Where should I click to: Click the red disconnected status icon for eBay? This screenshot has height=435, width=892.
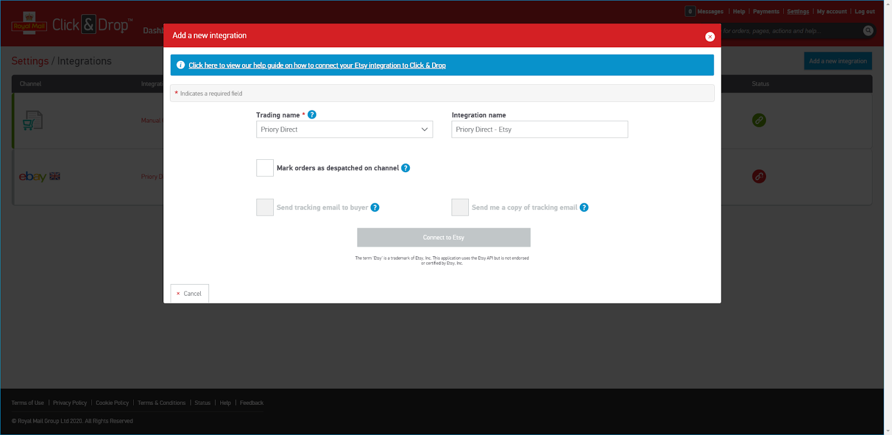tap(759, 177)
